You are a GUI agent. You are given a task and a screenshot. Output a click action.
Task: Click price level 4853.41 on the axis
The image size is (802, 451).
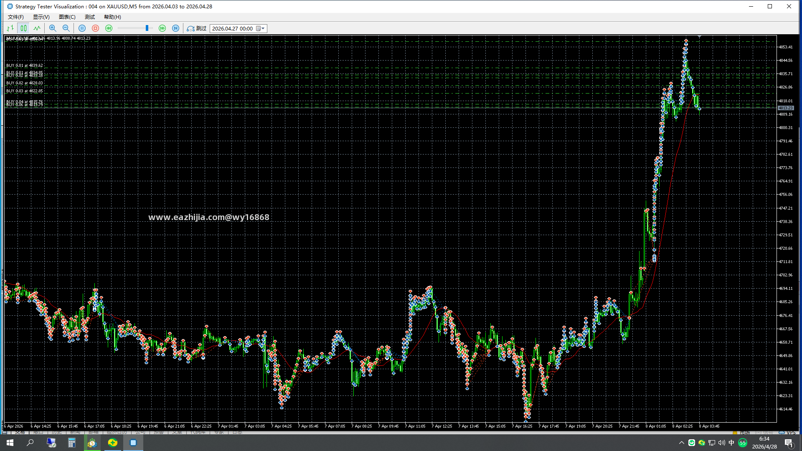786,47
